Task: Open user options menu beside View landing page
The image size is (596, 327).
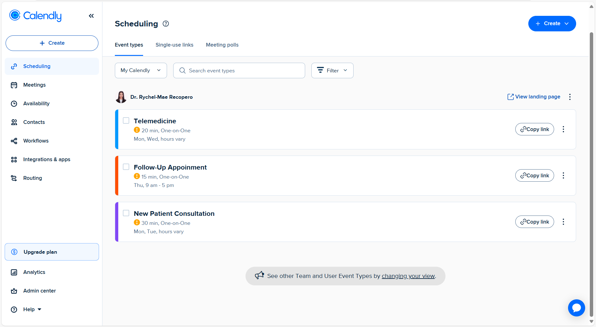Action: 570,97
